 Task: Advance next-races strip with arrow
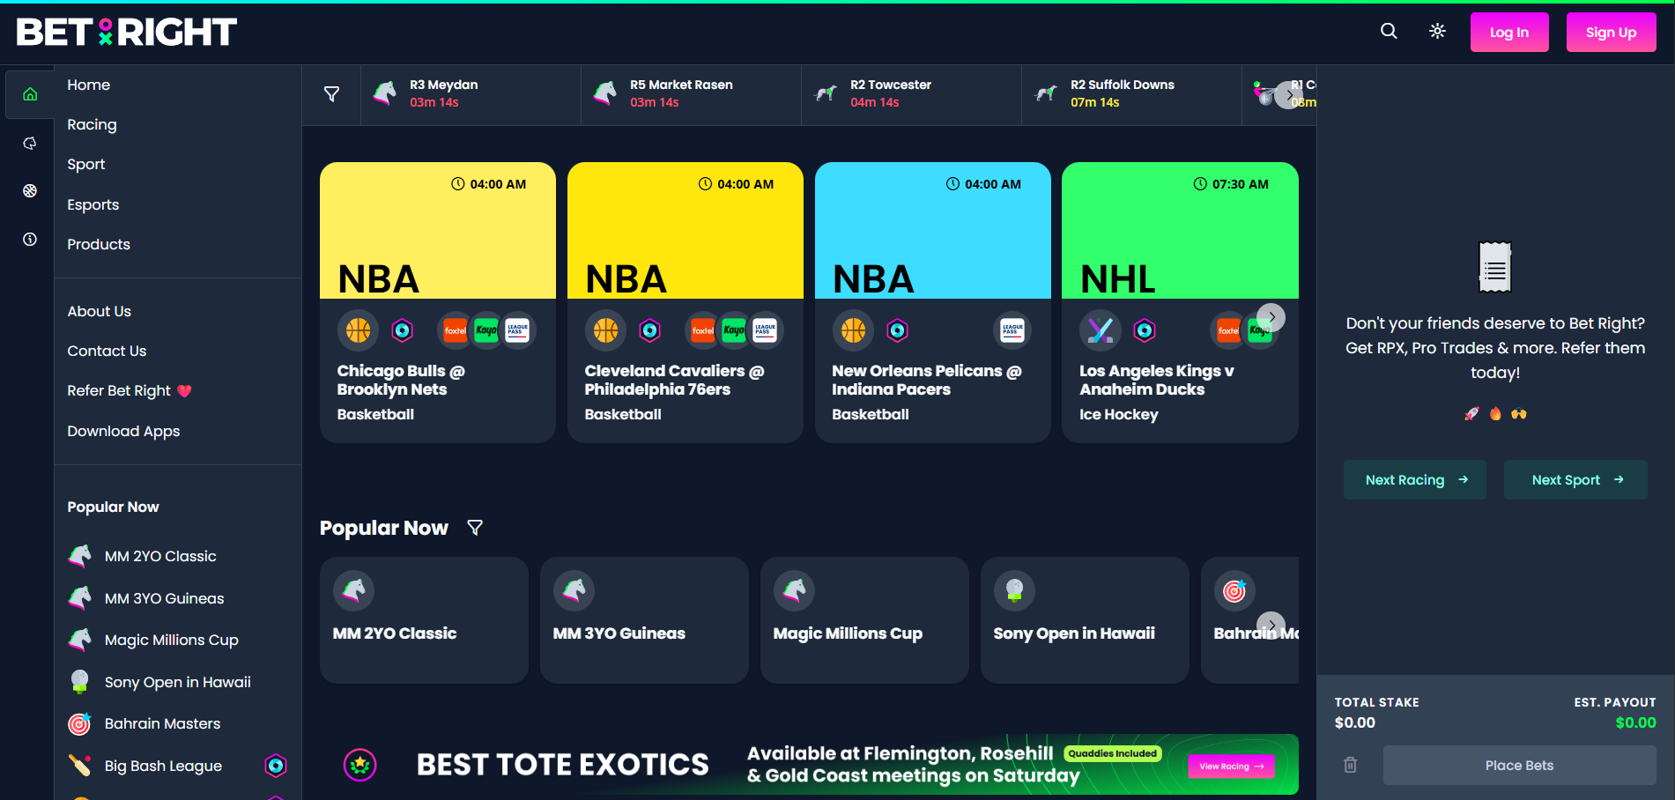point(1289,94)
